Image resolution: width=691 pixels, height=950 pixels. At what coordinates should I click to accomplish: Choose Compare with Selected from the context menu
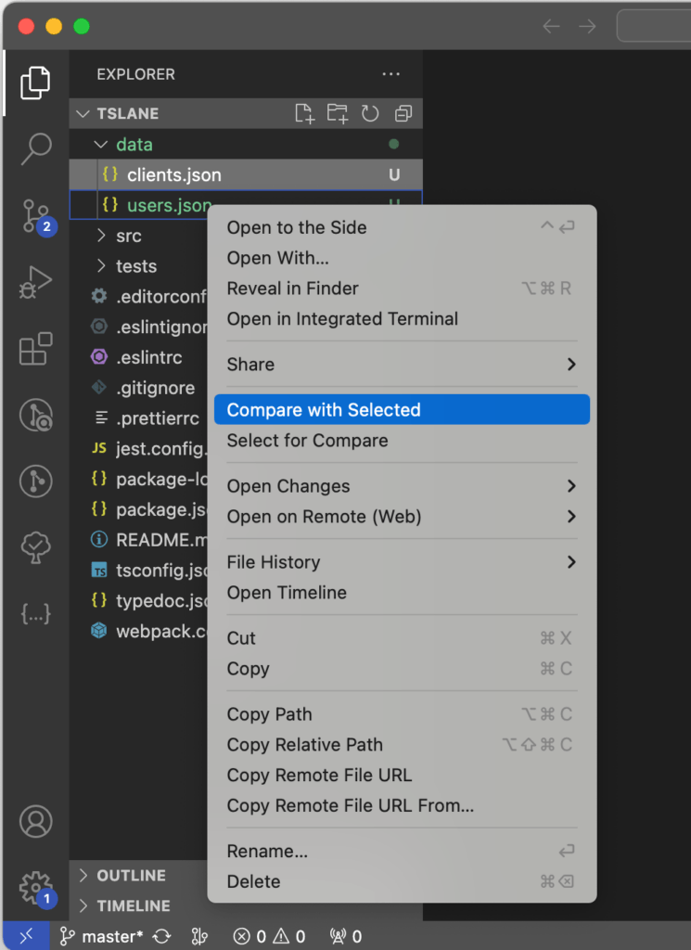pos(322,409)
